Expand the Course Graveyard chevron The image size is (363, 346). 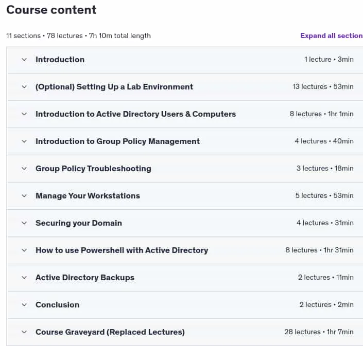24,332
